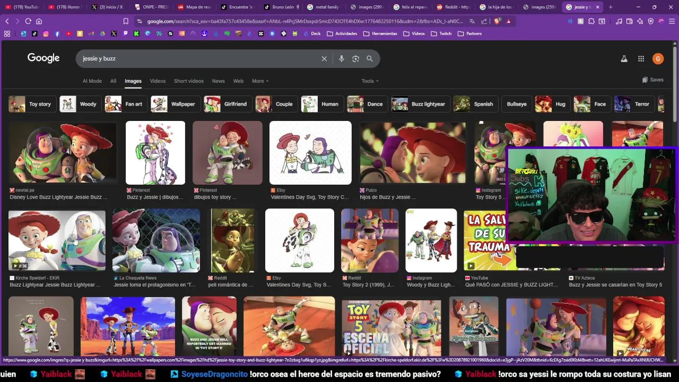Expand the Tools dropdown
This screenshot has width=679, height=382.
point(370,81)
